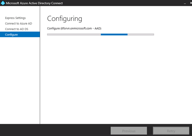Click the left gray part of progress bar

click(x=74, y=34)
